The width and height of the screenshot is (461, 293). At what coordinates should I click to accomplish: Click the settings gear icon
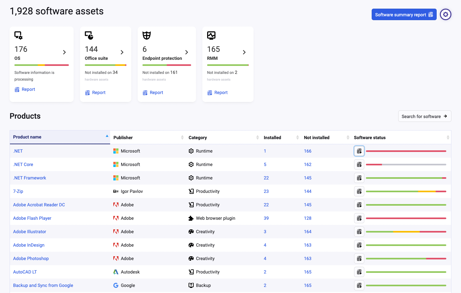[x=446, y=14]
